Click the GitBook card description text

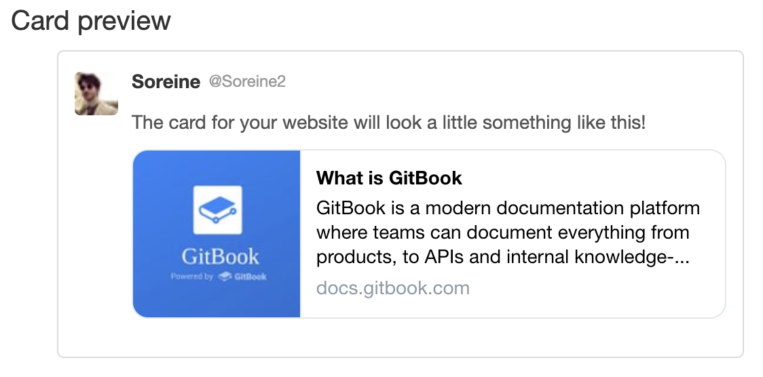tap(508, 232)
